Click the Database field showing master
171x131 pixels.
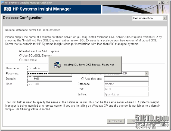[126, 84]
